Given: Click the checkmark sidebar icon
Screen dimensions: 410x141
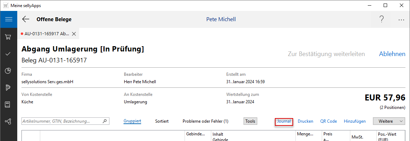Looking at the screenshot, I should coord(8,54).
